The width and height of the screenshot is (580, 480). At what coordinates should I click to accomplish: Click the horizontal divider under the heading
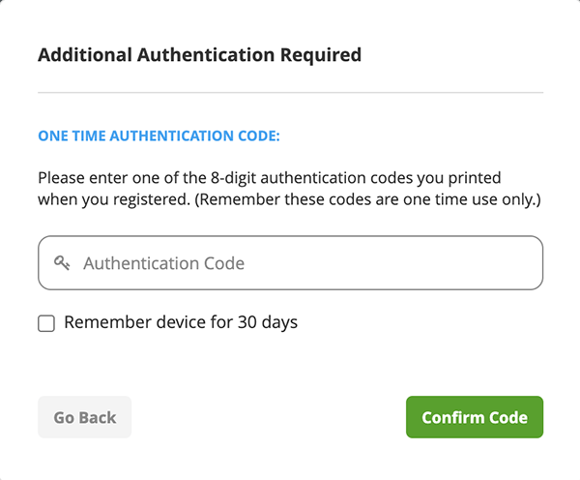(290, 93)
